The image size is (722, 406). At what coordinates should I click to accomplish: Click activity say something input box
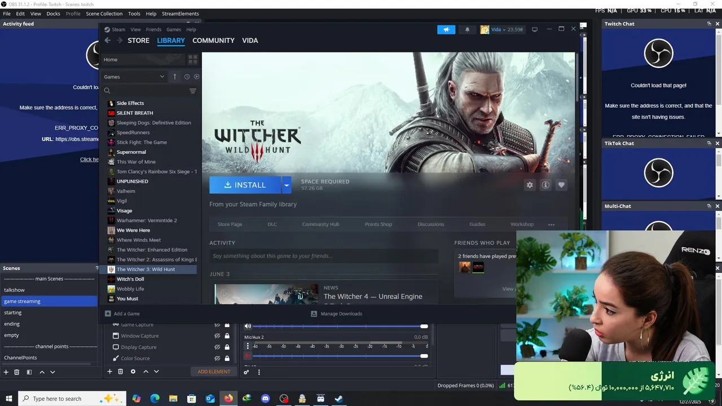(323, 256)
